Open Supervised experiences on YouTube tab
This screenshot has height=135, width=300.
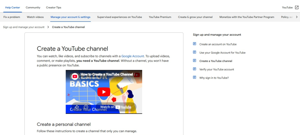(x=120, y=17)
